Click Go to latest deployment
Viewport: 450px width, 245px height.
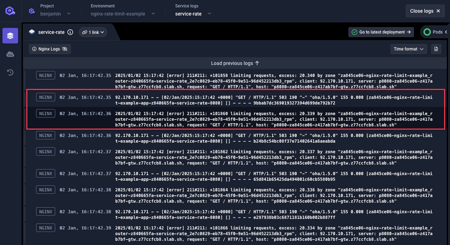381,32
